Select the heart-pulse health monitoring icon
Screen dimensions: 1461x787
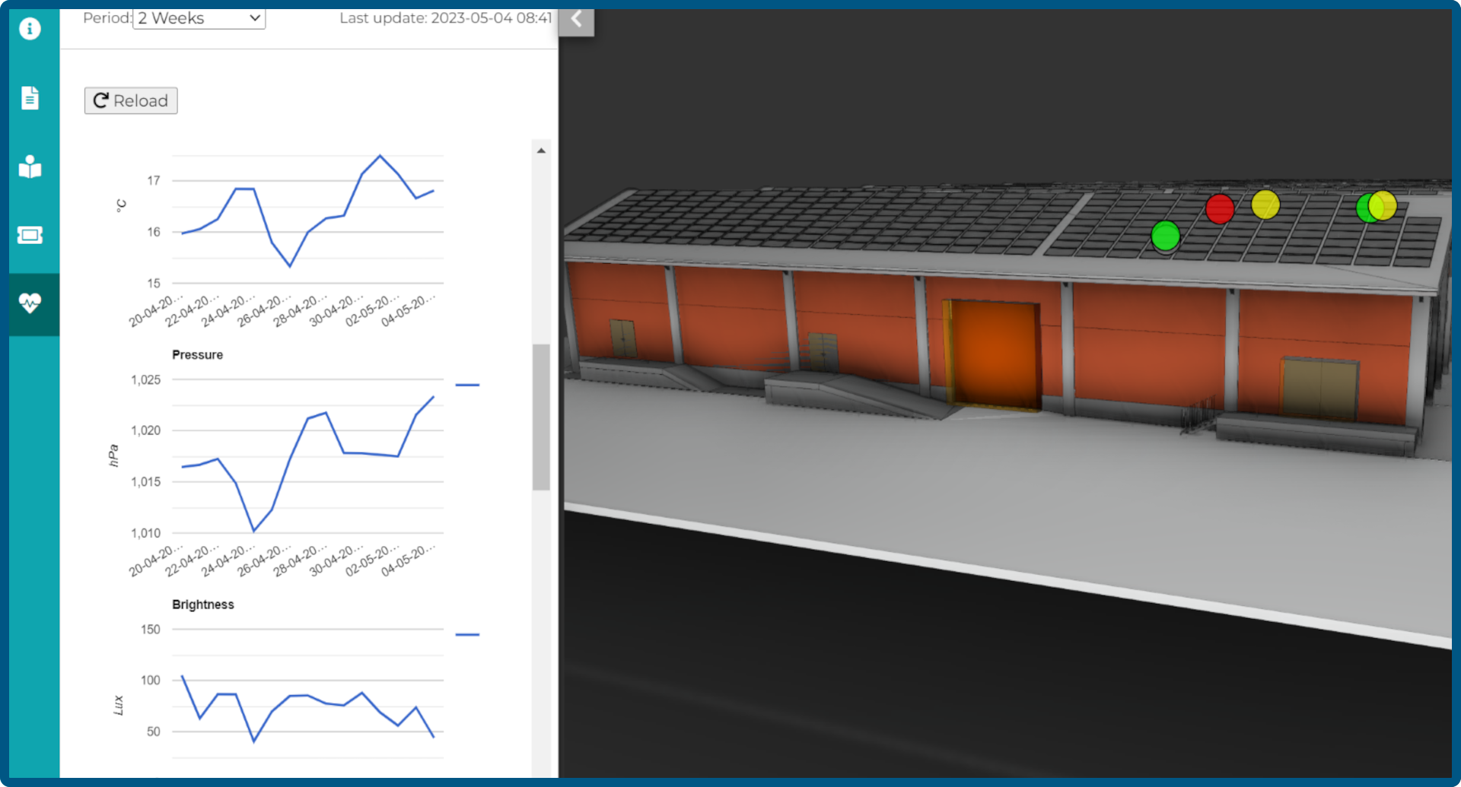[30, 304]
